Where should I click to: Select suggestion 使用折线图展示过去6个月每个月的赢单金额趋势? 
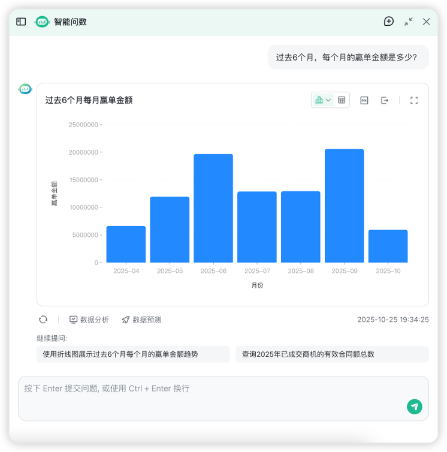pos(132,354)
